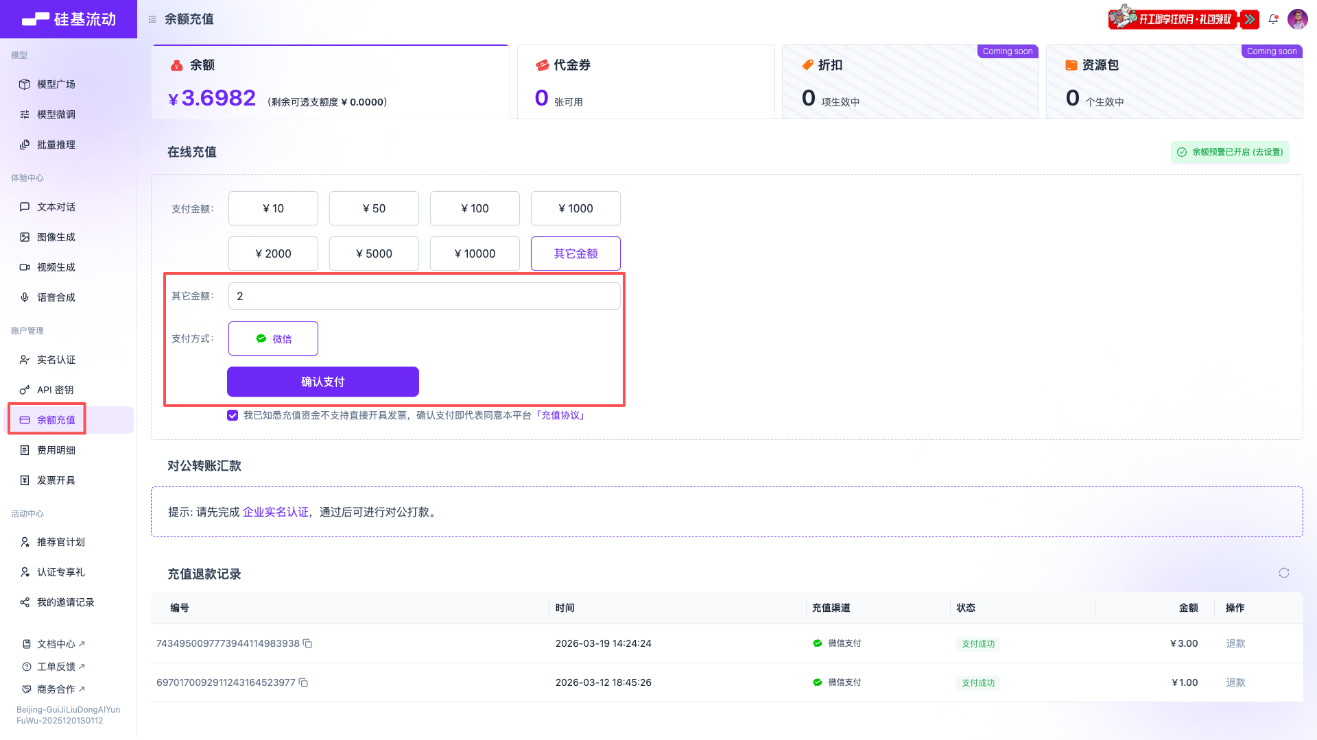Select WeChat (微信) payment method
The image size is (1317, 740).
point(273,338)
